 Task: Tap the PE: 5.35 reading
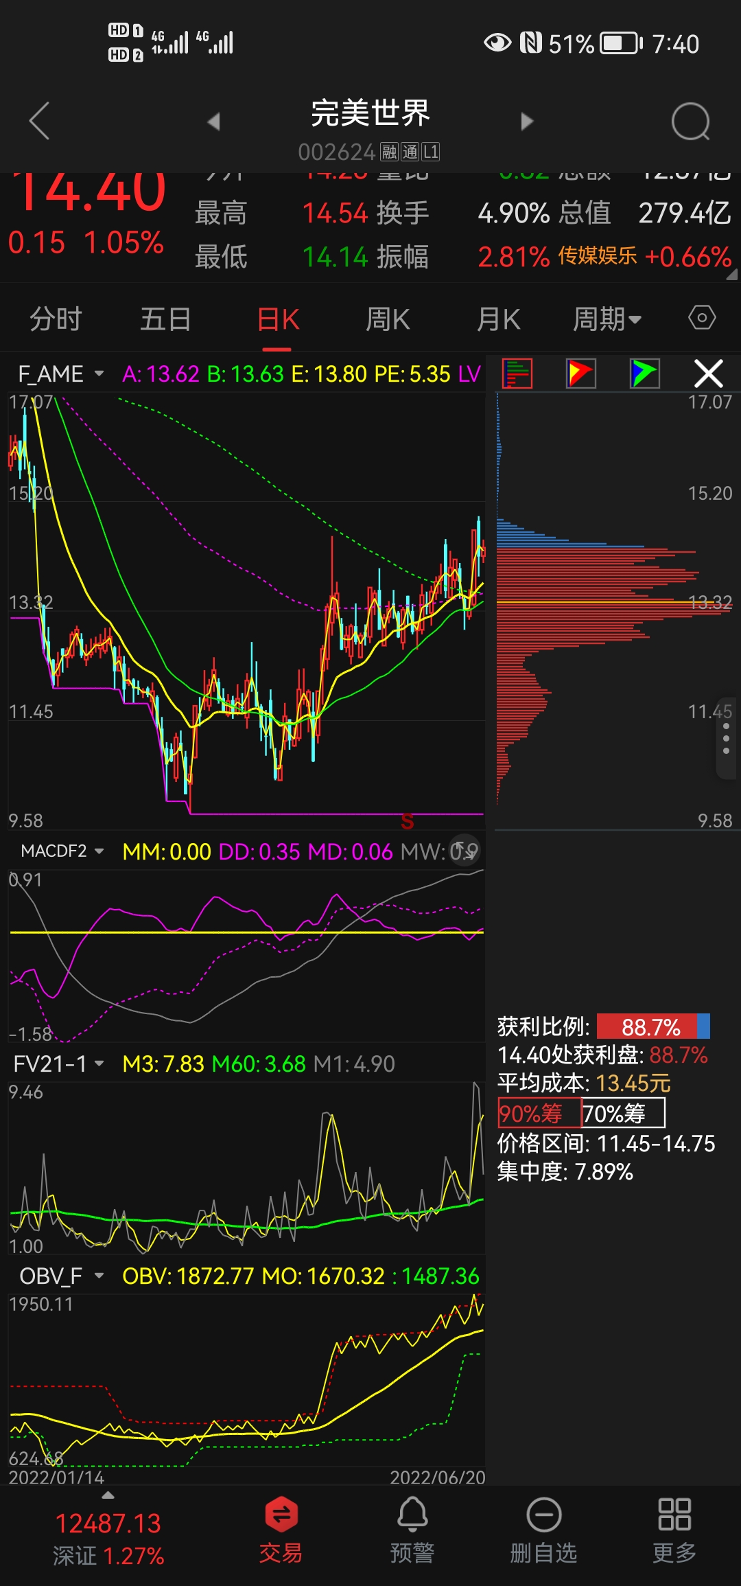[x=412, y=373]
